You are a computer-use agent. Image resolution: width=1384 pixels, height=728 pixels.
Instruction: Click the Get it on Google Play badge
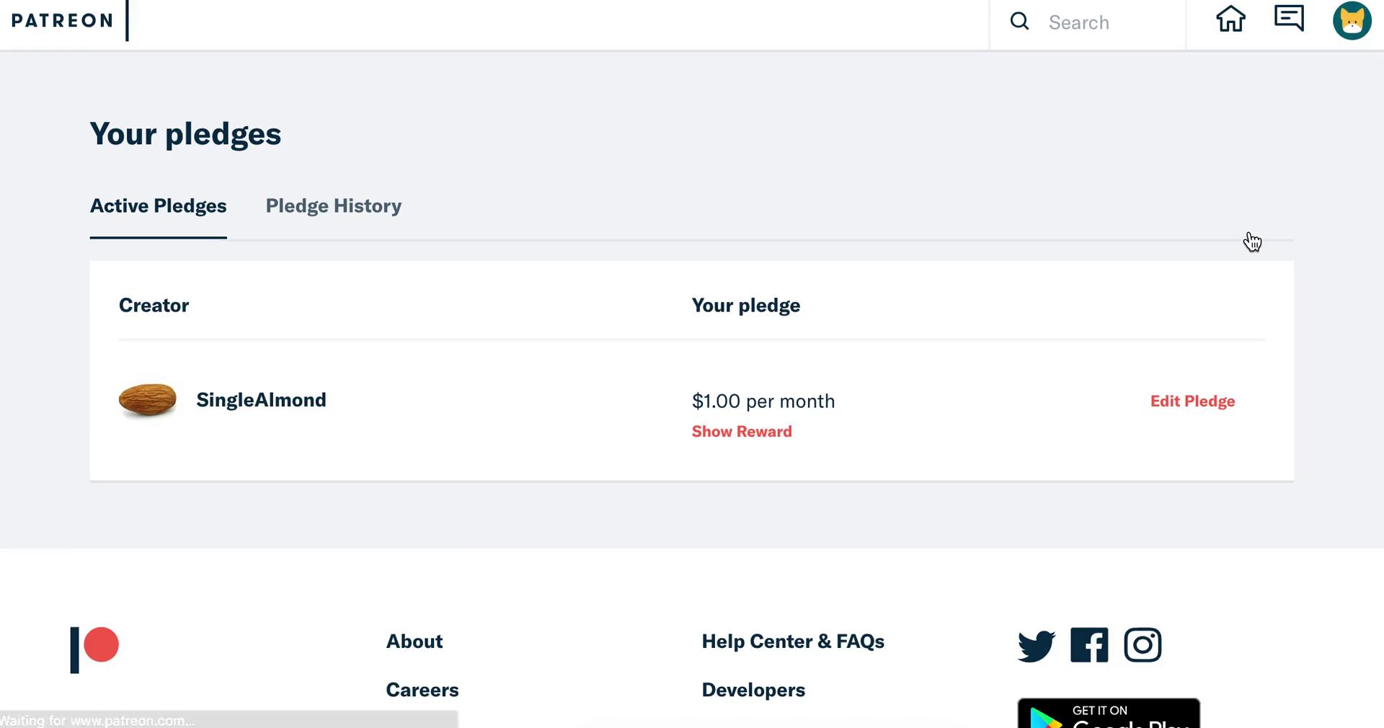(x=1109, y=714)
